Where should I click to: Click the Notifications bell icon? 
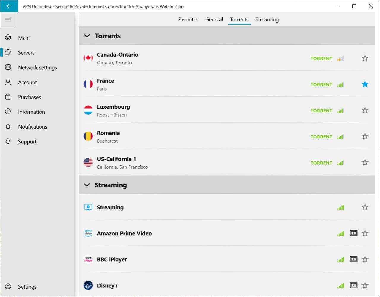[x=8, y=127]
